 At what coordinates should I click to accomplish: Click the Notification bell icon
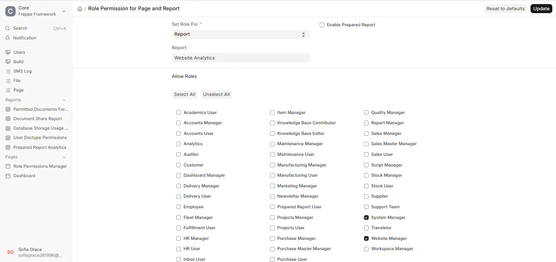click(7, 38)
